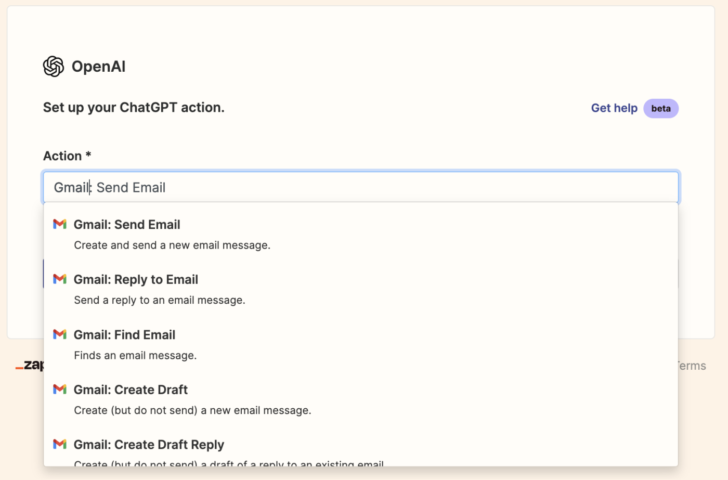Viewport: 728px width, 480px height.
Task: Choose Gmail: Reply to Email action
Action: tap(361, 289)
